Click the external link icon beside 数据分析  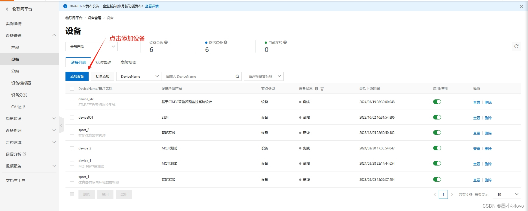click(x=24, y=154)
